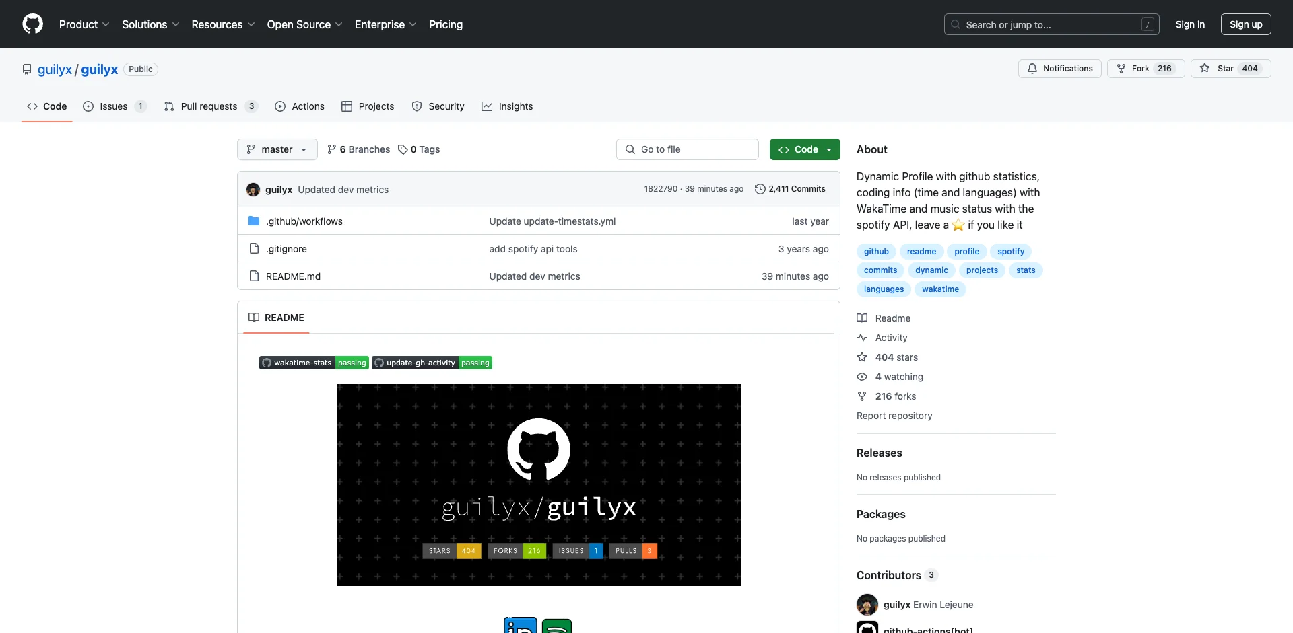Open the 2,411 Commits history link

790,189
